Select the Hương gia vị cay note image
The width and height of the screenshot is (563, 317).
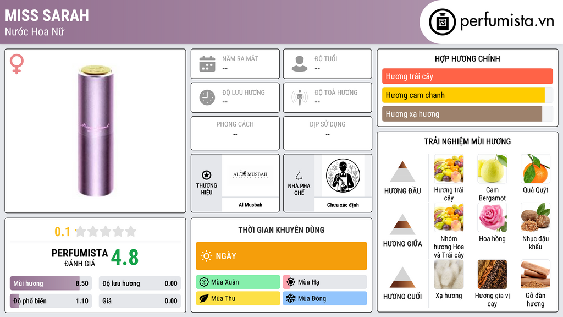tap(492, 275)
